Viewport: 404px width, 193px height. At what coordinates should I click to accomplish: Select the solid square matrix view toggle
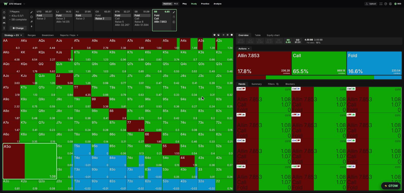pos(232,35)
